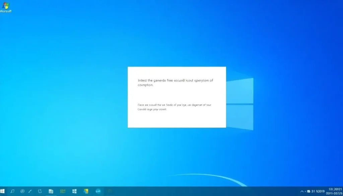343x196 pixels.
Task: Open the yellow and blue taskbar app
Action: tap(86, 191)
